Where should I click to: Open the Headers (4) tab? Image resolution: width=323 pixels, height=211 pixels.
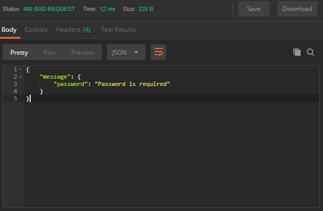tap(73, 30)
